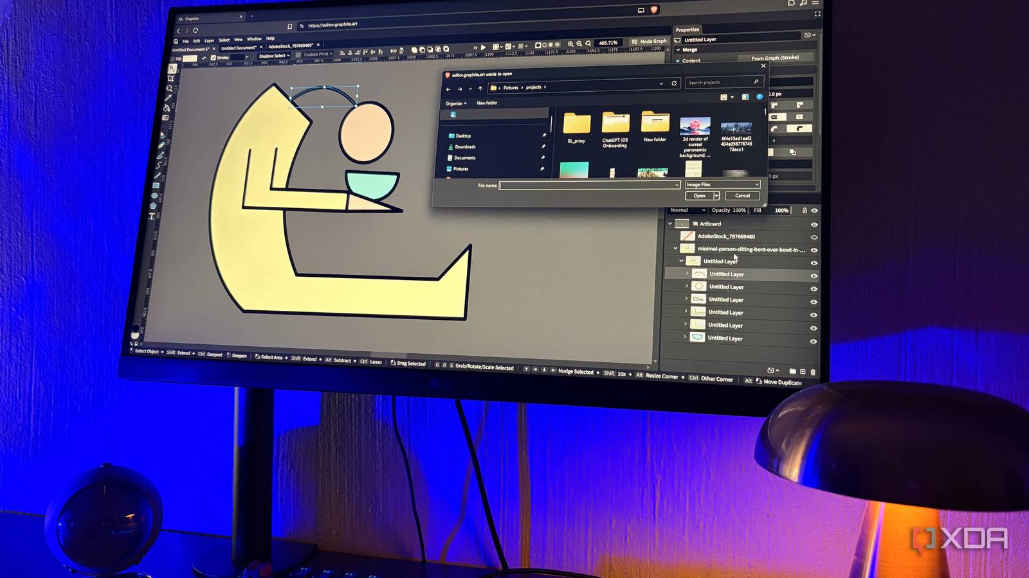1029x578 pixels.
Task: Select the Navigate magnifier tool in the toolbox
Action: tap(169, 89)
